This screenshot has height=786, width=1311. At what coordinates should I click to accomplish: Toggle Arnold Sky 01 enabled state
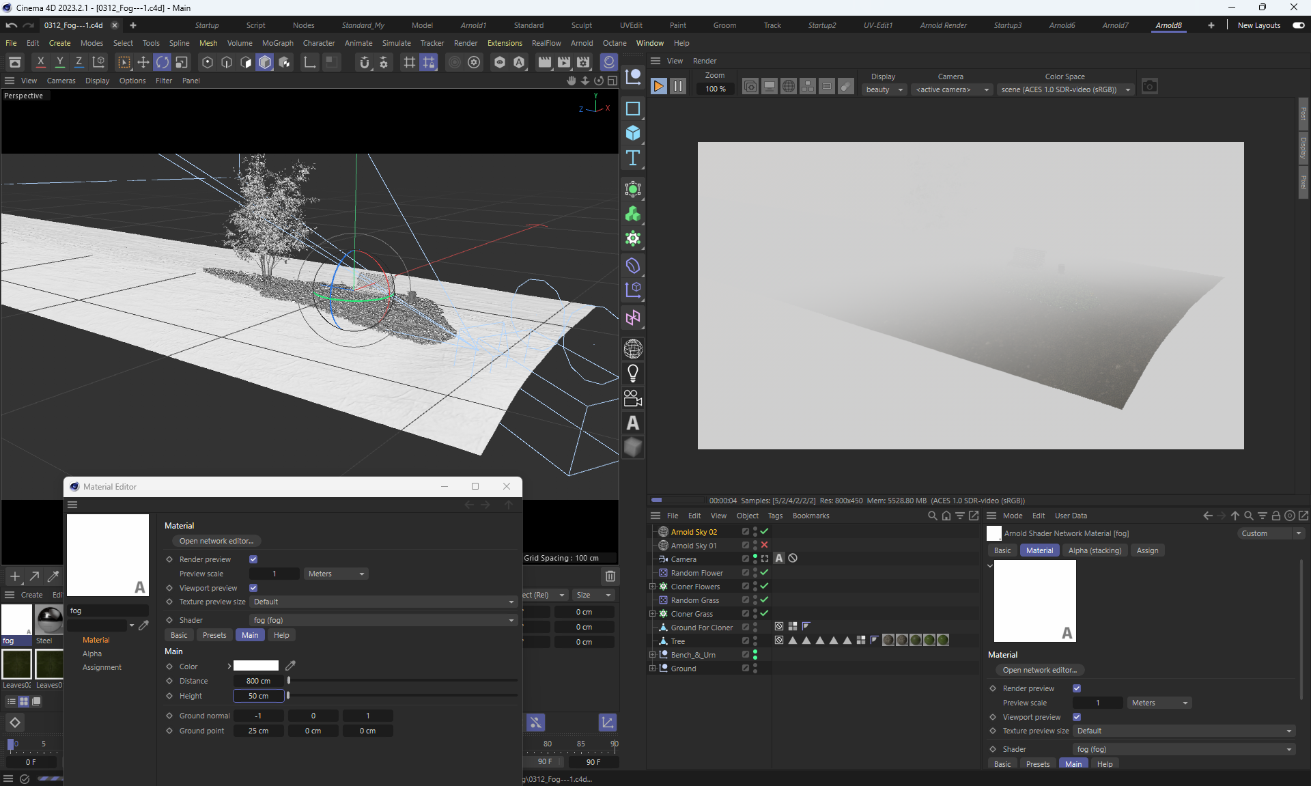coord(765,545)
